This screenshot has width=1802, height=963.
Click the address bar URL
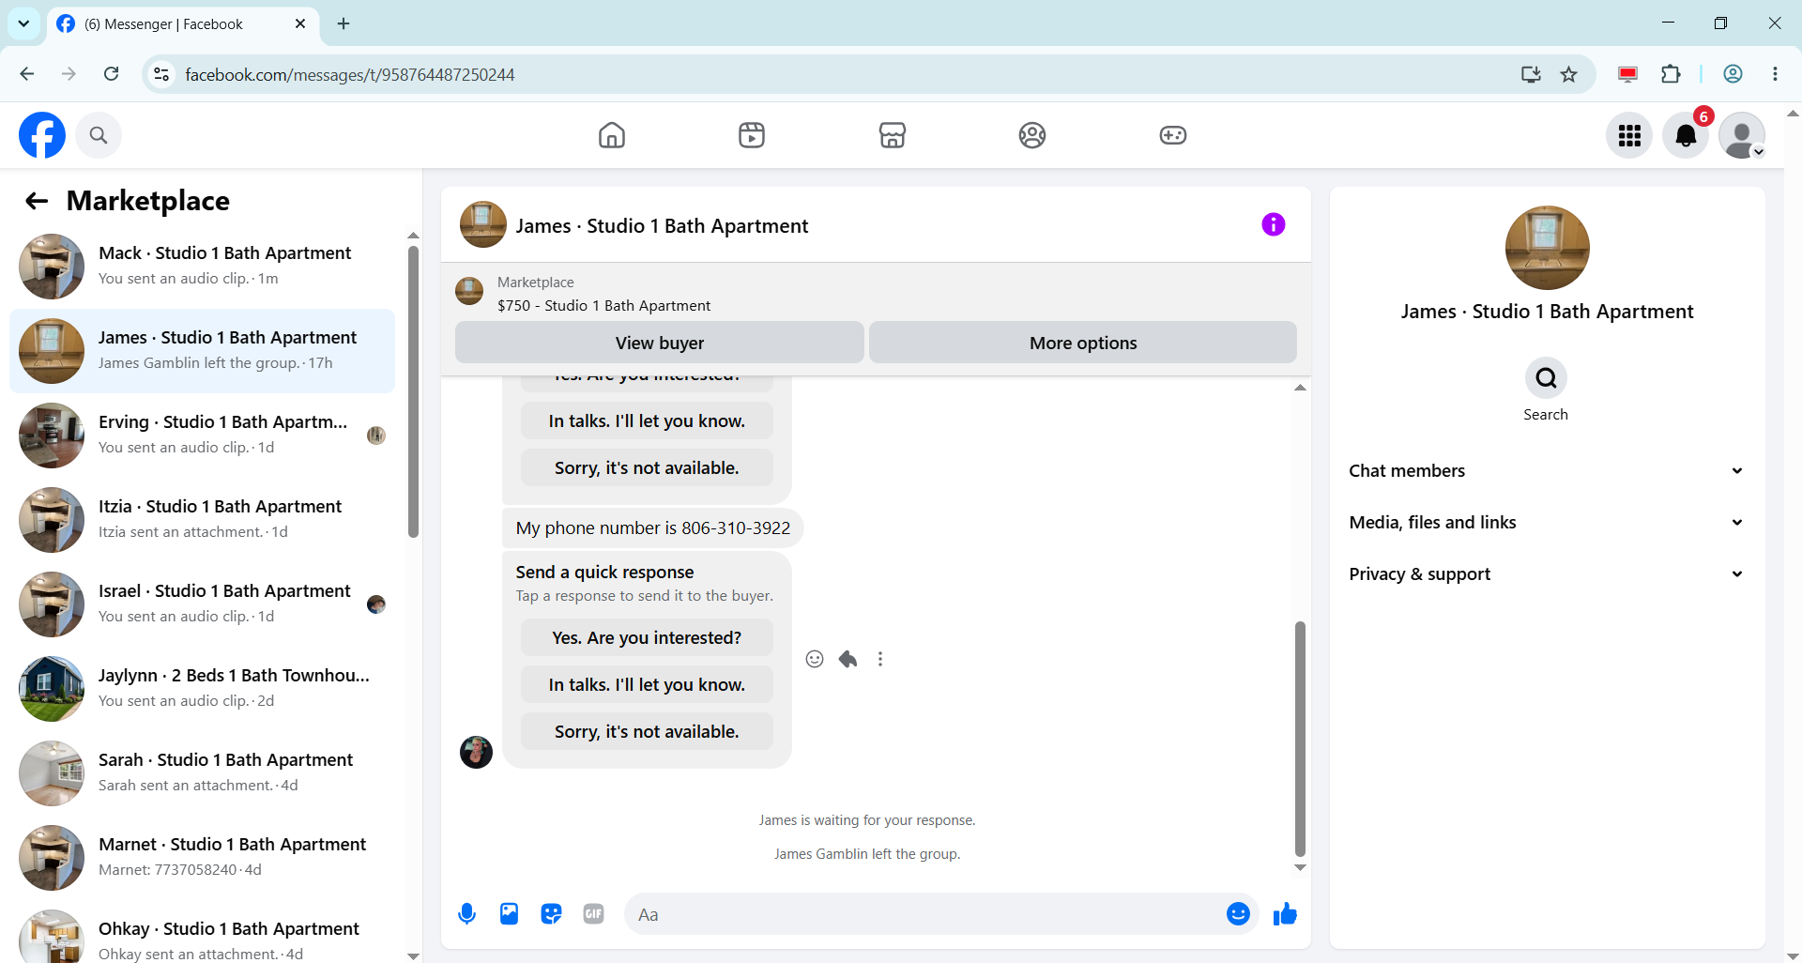[350, 75]
